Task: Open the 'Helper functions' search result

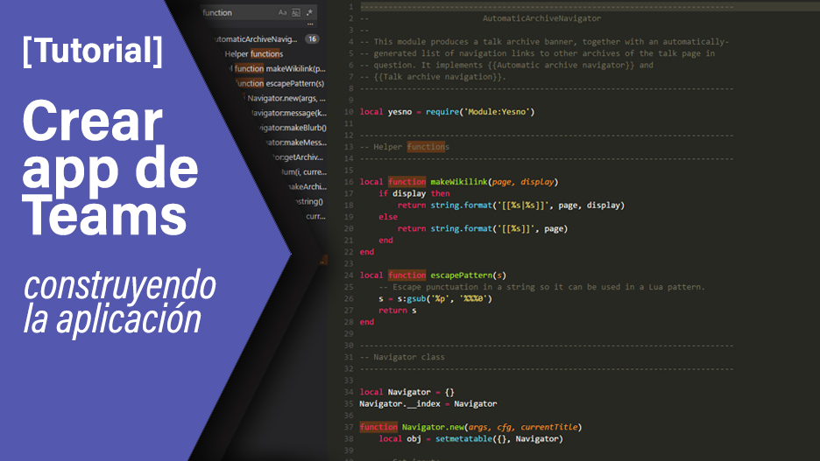Action: pyautogui.click(x=254, y=53)
